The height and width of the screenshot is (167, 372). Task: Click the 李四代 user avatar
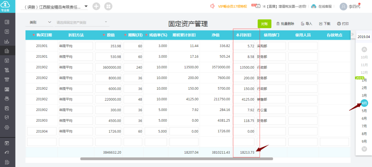coord(343,7)
